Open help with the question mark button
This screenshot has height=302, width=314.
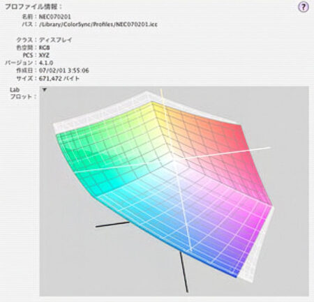click(x=303, y=7)
